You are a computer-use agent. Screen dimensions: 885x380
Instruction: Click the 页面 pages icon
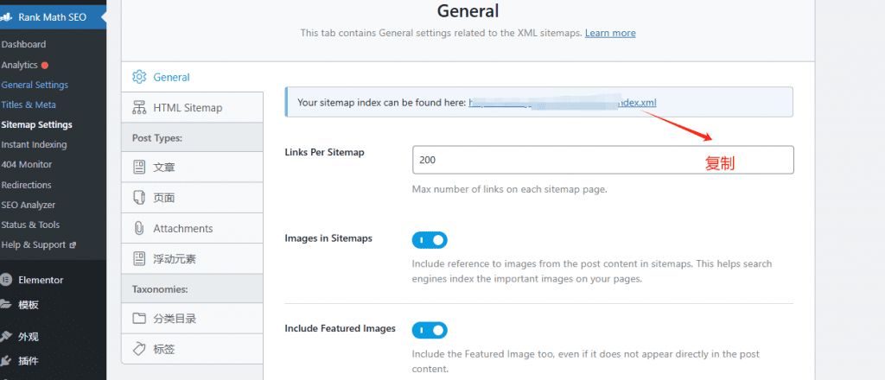tap(139, 198)
